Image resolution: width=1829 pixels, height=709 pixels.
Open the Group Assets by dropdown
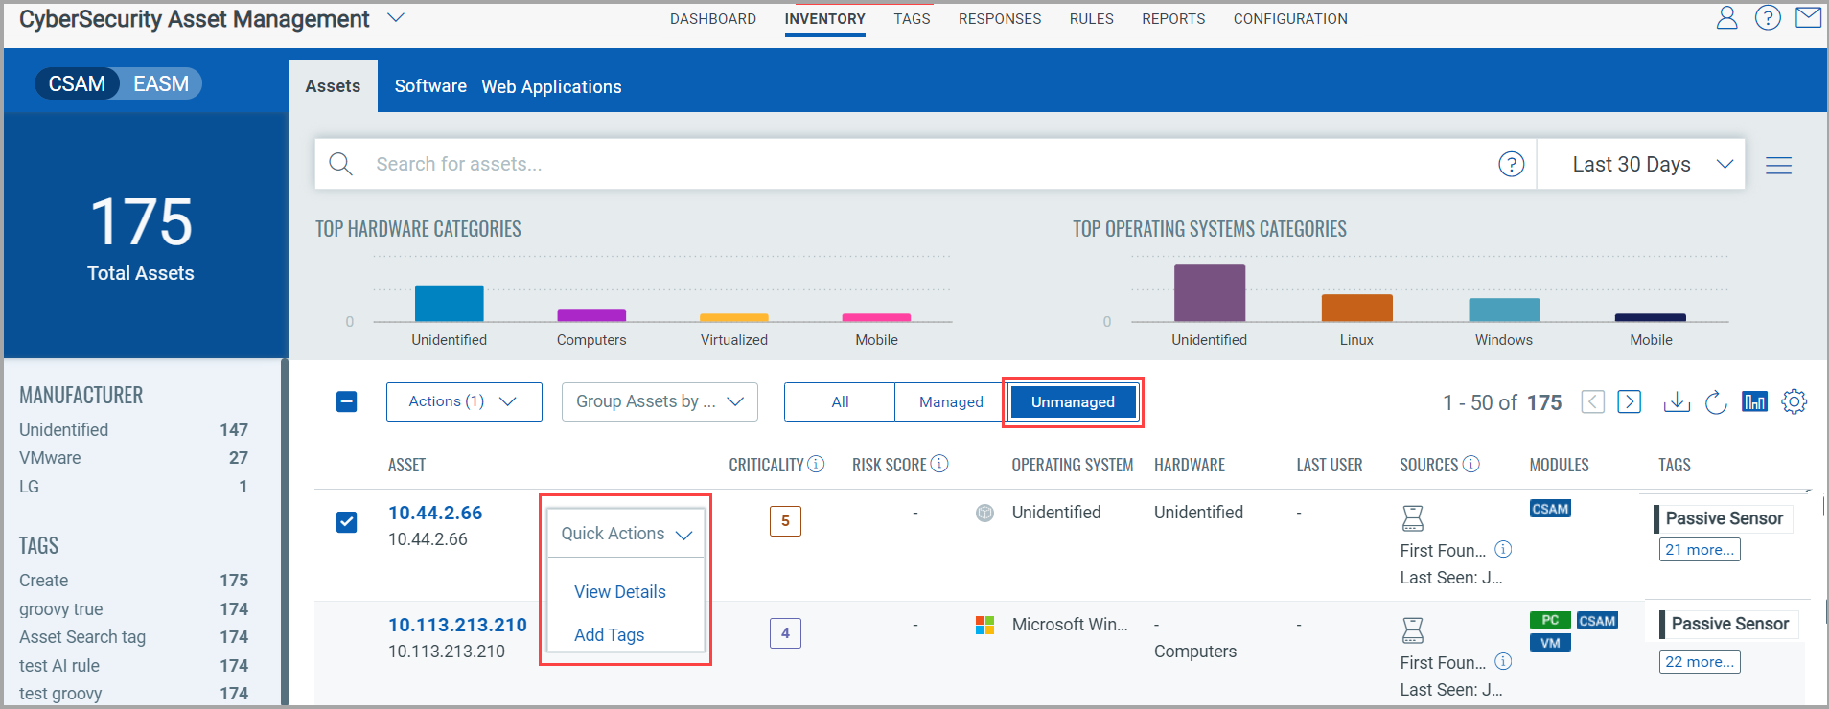(660, 401)
